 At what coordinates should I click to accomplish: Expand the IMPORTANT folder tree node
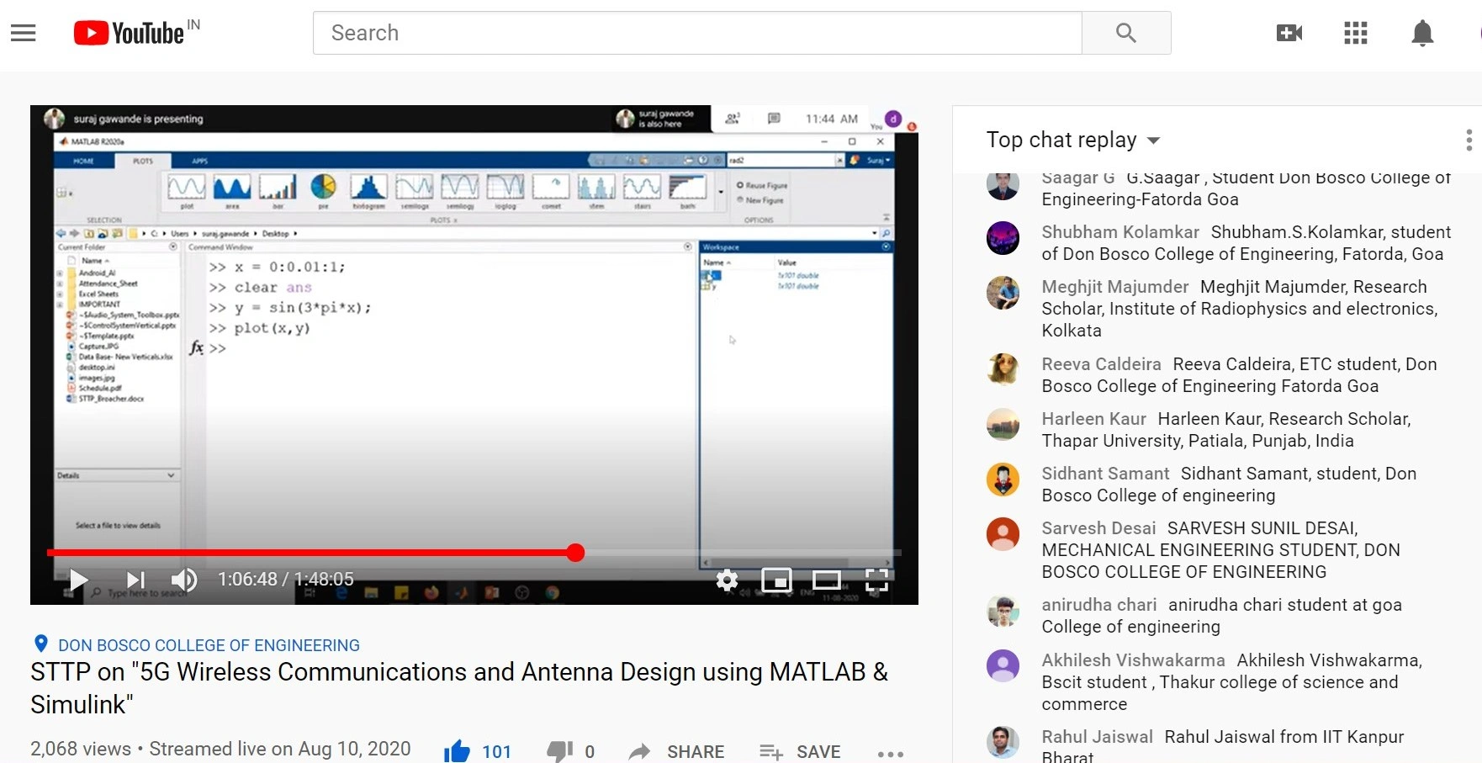point(60,305)
